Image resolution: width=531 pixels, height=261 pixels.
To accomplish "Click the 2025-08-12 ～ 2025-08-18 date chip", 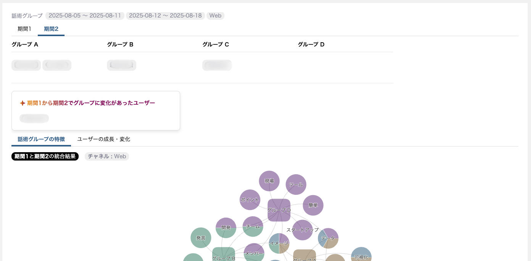I will coord(165,16).
